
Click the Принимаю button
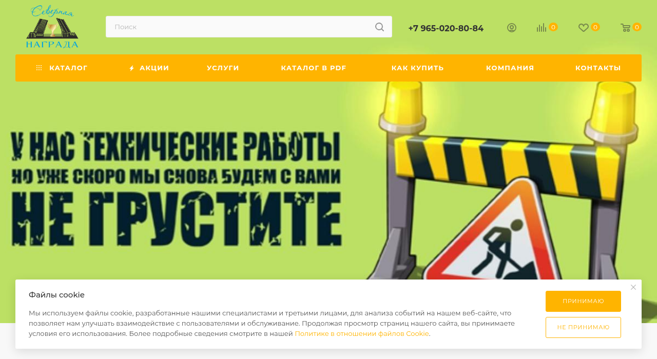583,301
